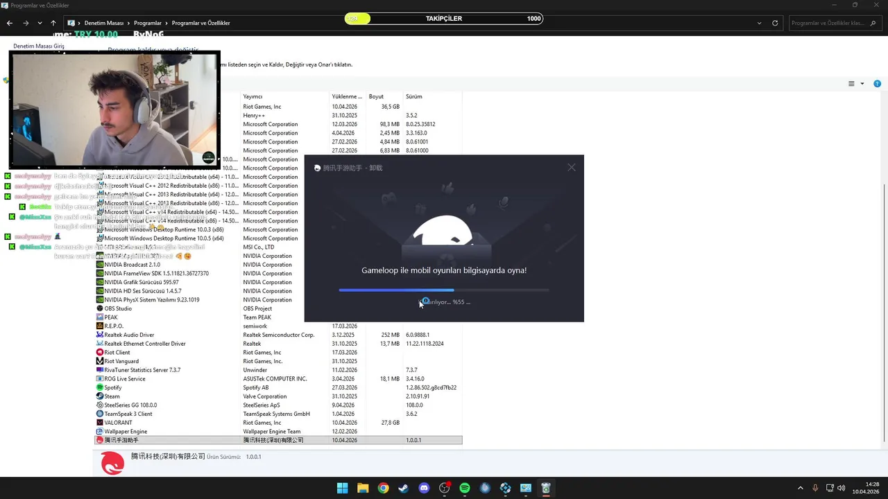Select the Programlar ve Özellikler breadcrumb
The width and height of the screenshot is (888, 499).
[x=200, y=23]
